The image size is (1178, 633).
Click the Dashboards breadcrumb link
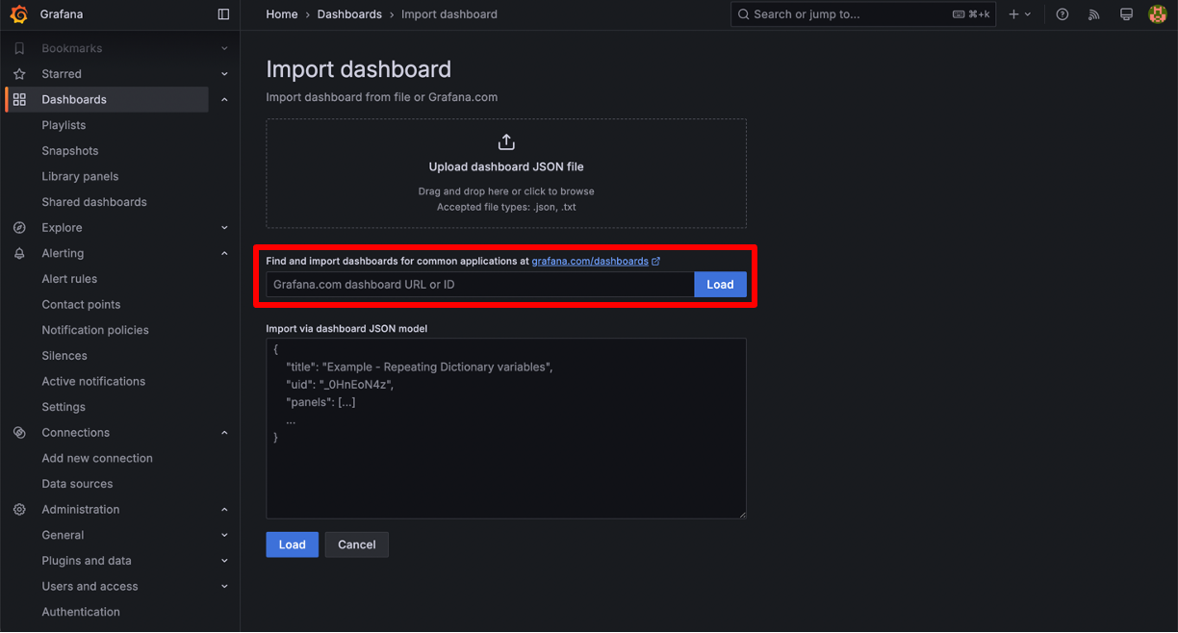[349, 14]
